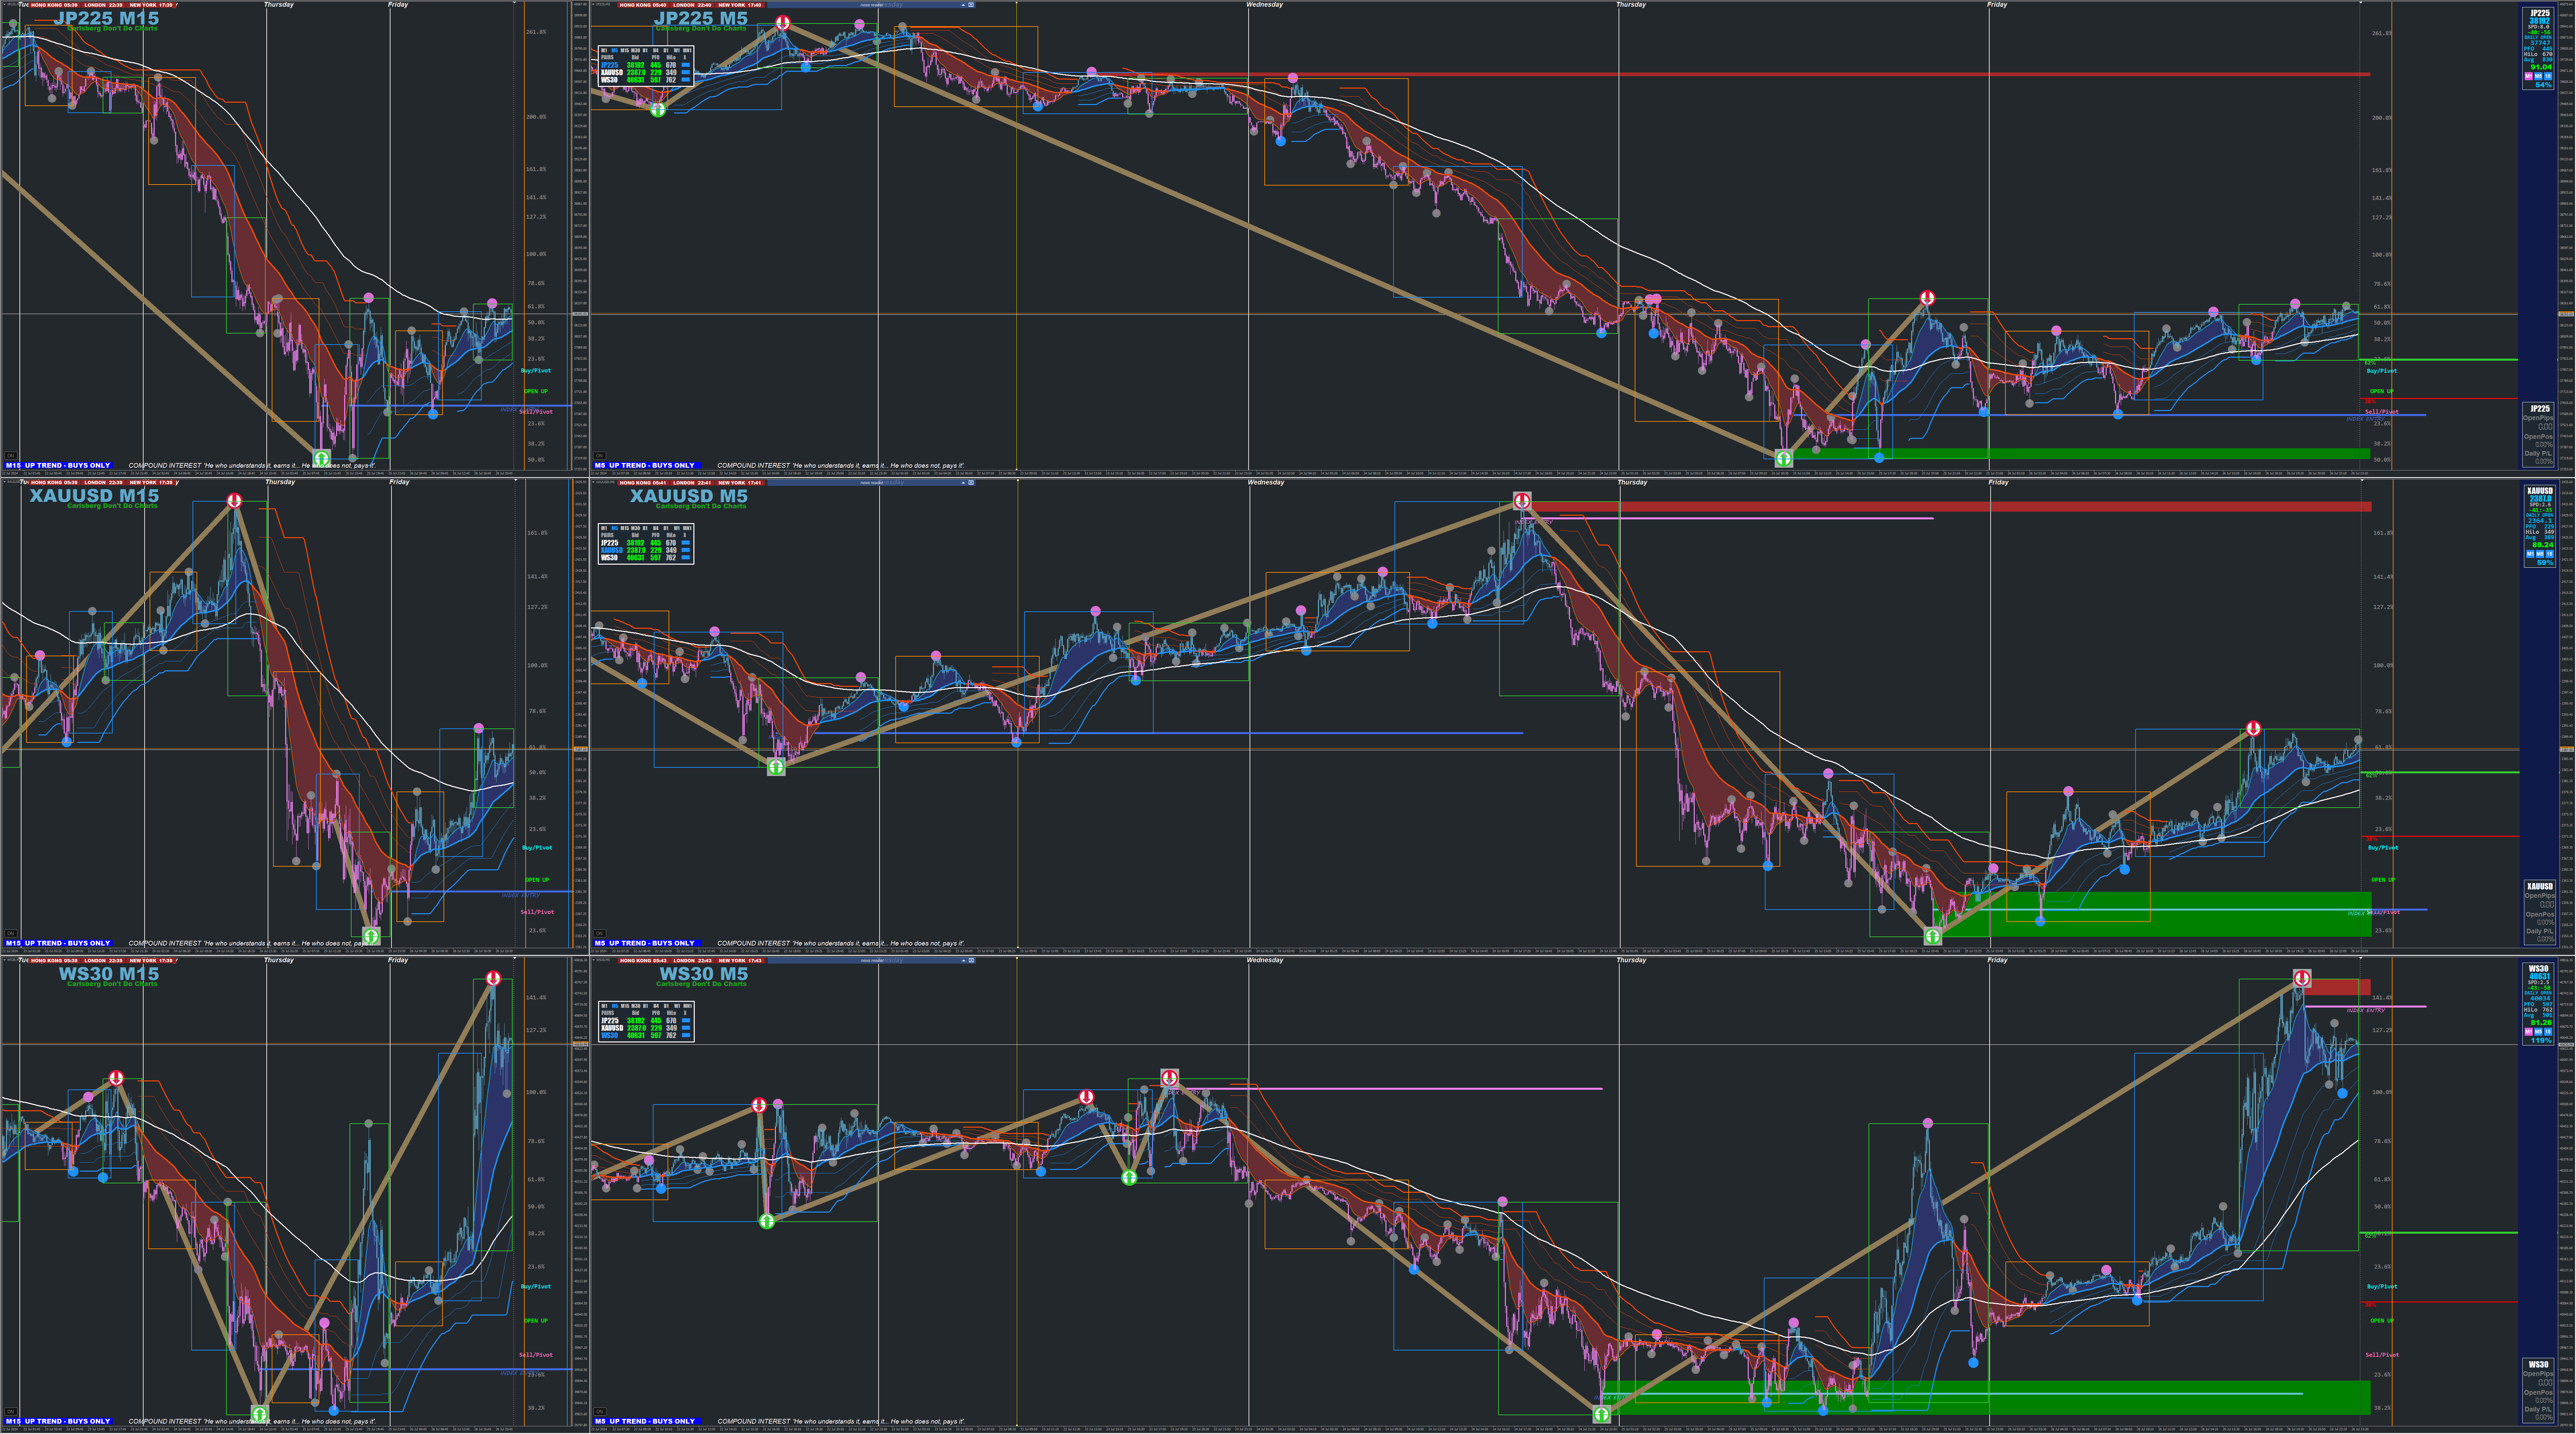Screen dimensions: 2576x1434
Task: Click red sell arrow at WS30 M15 top
Action: click(493, 978)
